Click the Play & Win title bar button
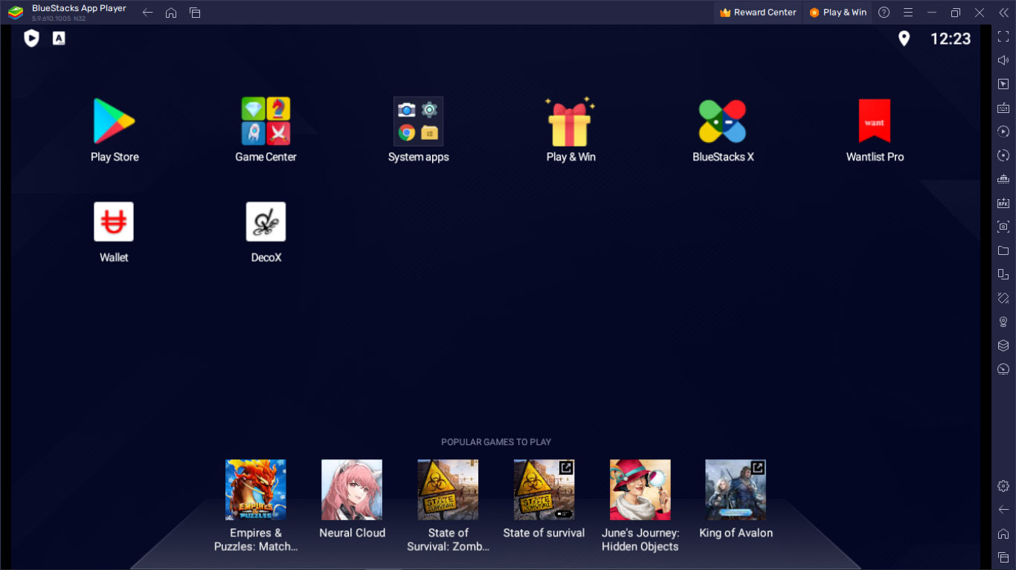Viewport: 1016px width, 570px height. pos(837,13)
